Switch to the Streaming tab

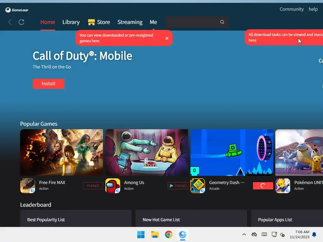[x=130, y=22]
